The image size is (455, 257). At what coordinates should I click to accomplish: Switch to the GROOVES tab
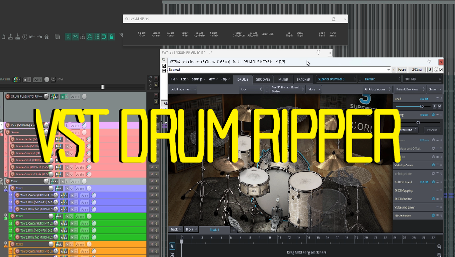263,79
